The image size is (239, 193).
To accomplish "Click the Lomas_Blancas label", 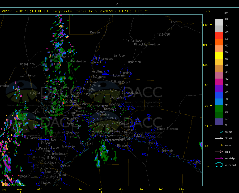I will [167, 129].
